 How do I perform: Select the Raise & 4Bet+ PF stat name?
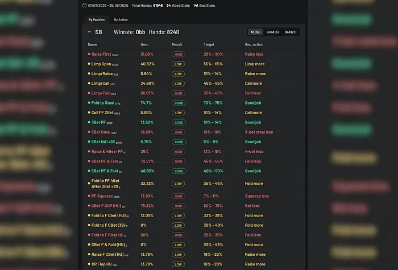[x=107, y=152]
